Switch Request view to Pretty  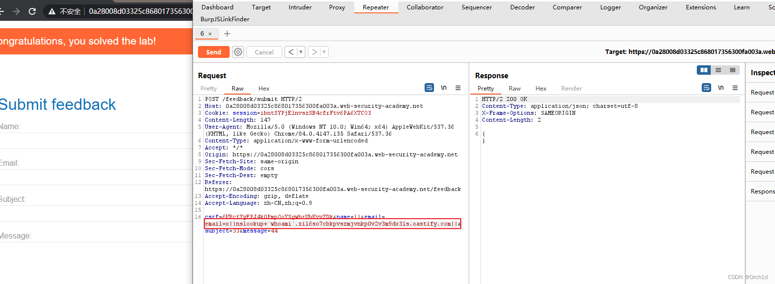coord(208,89)
